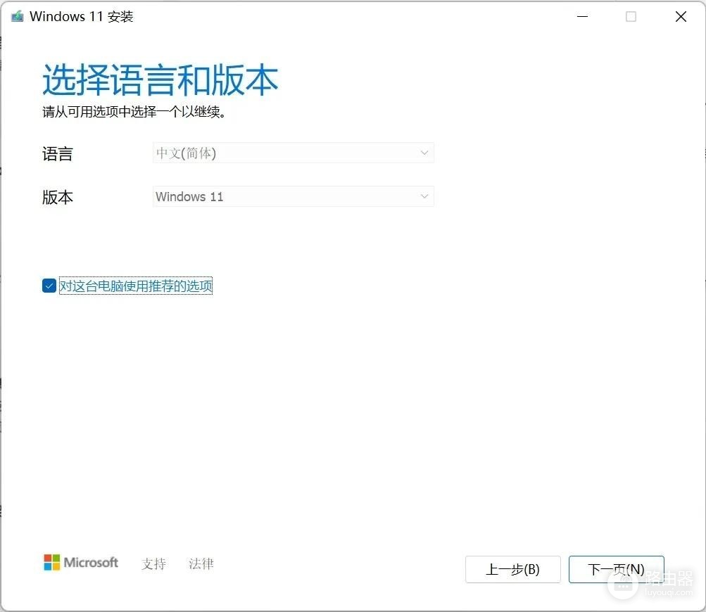Screen dimensions: 706x612
Task: Click the 选择语言和版本 heading
Action: point(160,79)
